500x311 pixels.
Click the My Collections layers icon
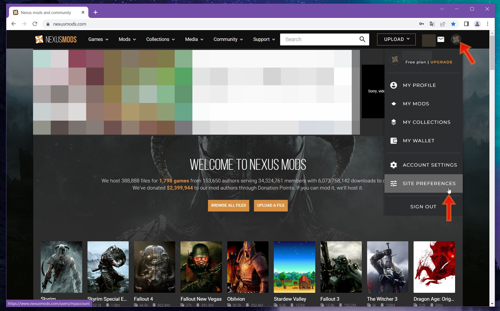393,122
